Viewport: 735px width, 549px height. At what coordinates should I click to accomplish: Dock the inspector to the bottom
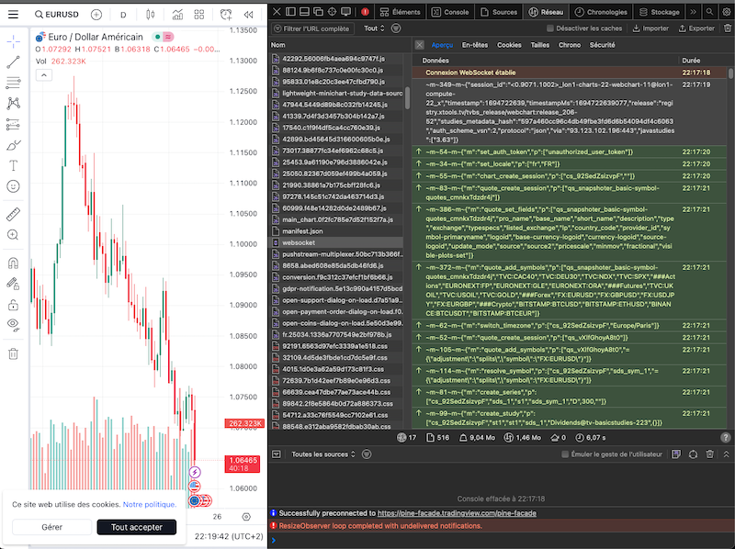tap(304, 12)
